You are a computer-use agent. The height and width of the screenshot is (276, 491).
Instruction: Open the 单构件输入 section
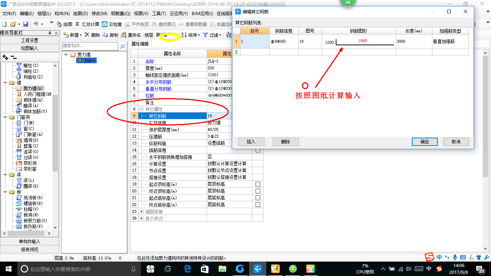pos(29,241)
